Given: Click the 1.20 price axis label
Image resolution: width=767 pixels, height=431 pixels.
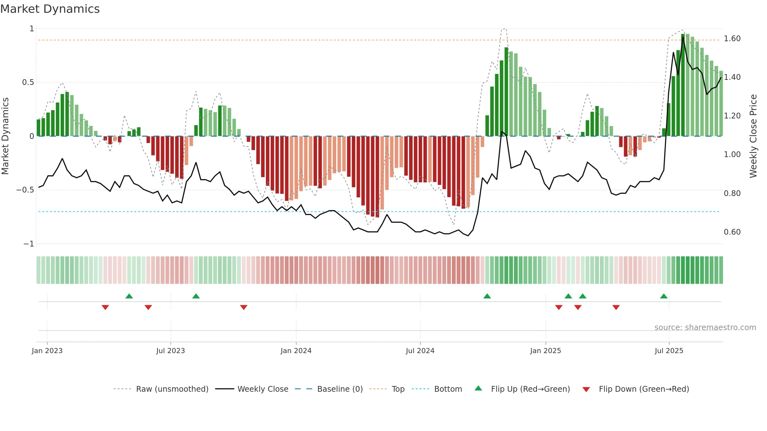Looking at the screenshot, I should [x=732, y=116].
